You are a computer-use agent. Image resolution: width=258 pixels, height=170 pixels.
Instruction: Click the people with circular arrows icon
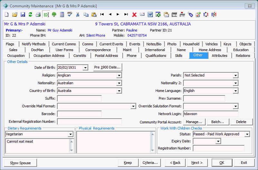click(206, 15)
